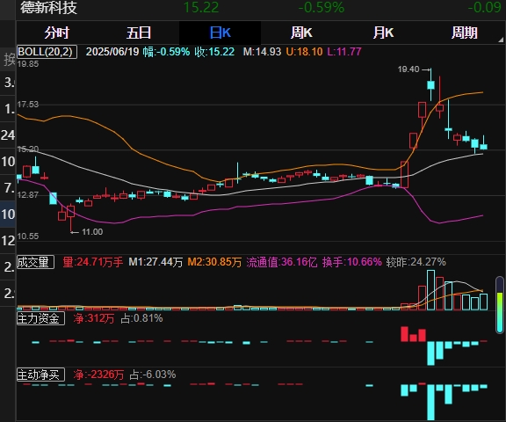Click the 17.53 price axis label
The width and height of the screenshot is (506, 422).
tap(28, 105)
